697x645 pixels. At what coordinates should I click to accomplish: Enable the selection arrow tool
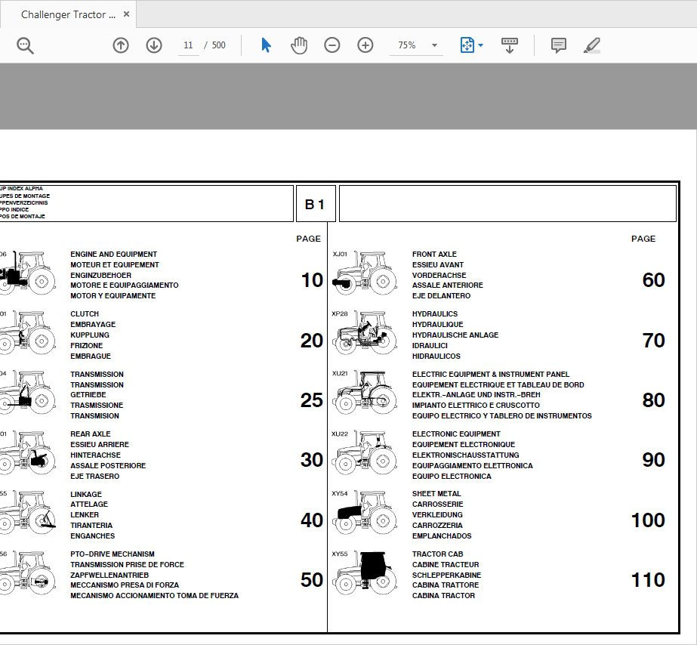[x=266, y=45]
